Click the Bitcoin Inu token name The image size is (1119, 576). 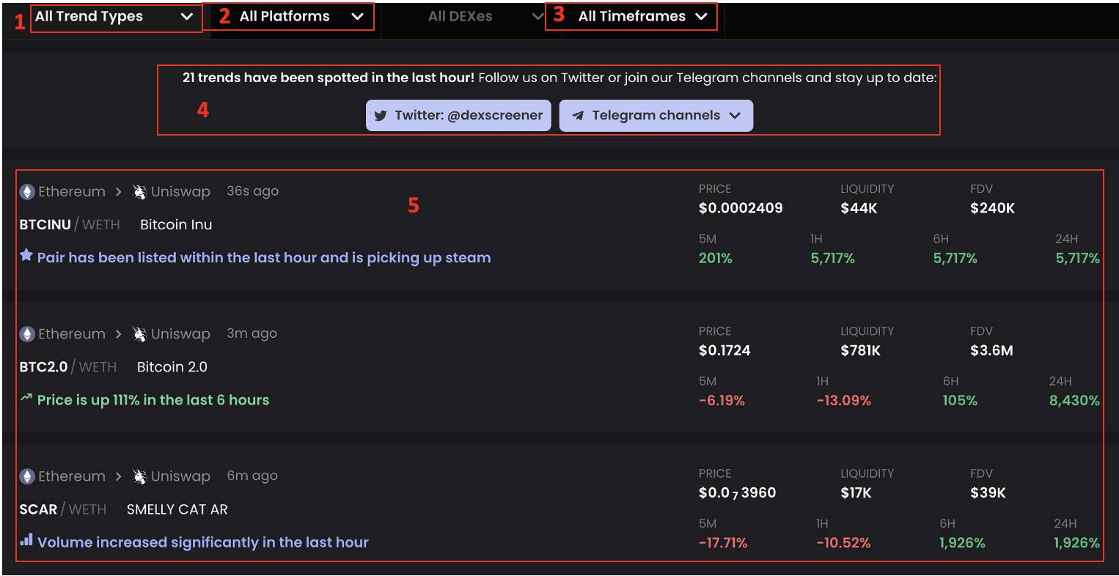(176, 225)
